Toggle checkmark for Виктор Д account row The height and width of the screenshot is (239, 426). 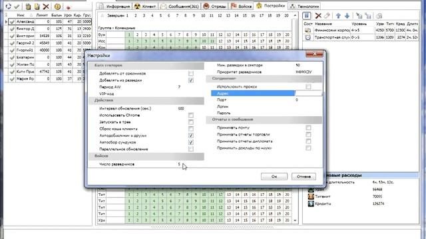[x=12, y=29]
